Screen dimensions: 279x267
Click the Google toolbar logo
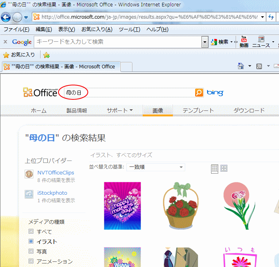(x=22, y=42)
